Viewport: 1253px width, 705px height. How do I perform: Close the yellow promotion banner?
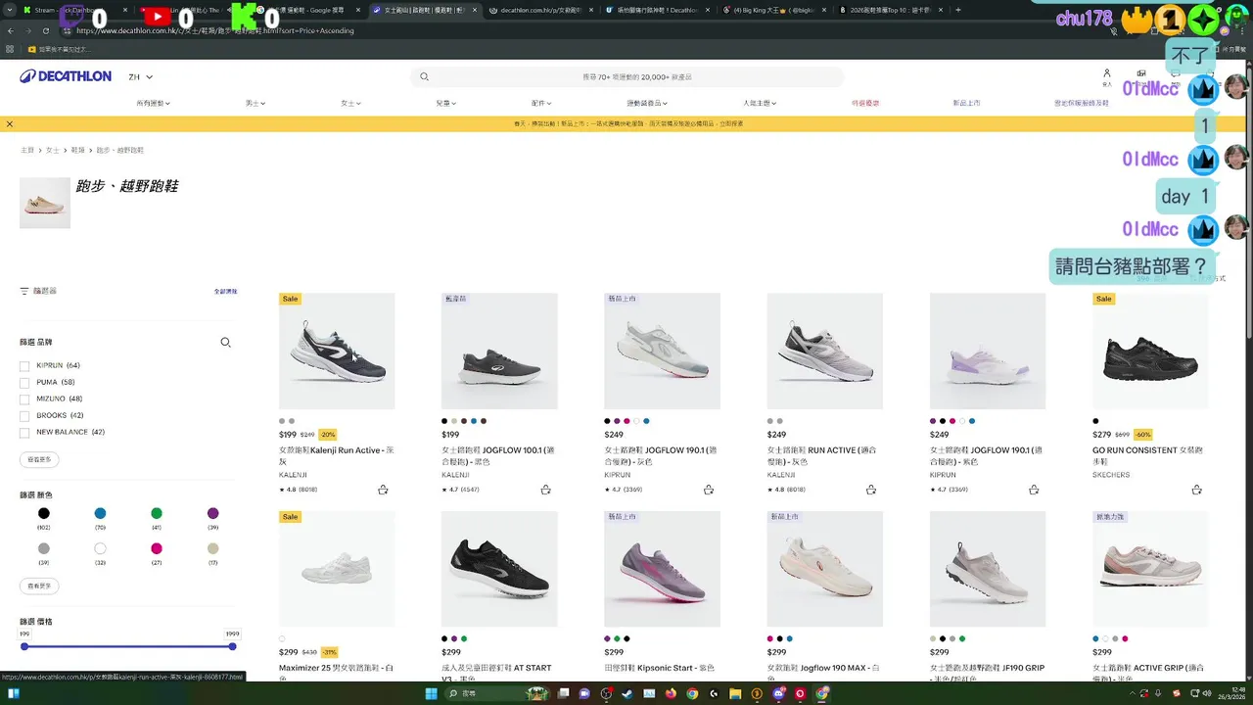[x=10, y=124]
